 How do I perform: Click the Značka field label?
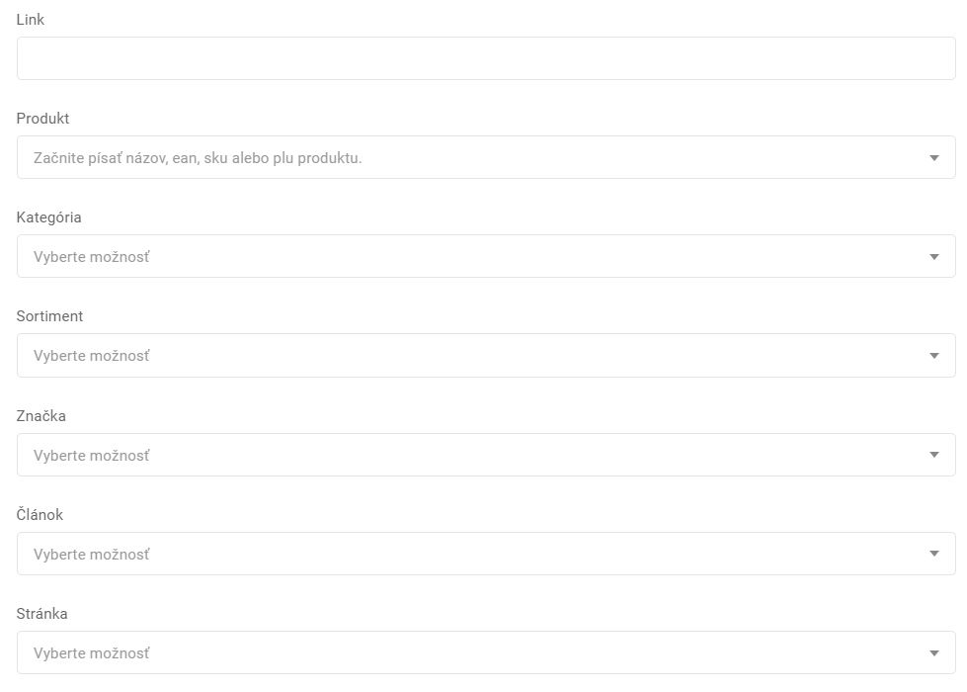pos(40,415)
